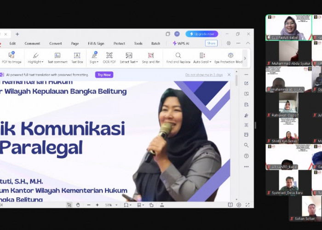Click 'Do not show me in 3 days' link

click(204, 75)
